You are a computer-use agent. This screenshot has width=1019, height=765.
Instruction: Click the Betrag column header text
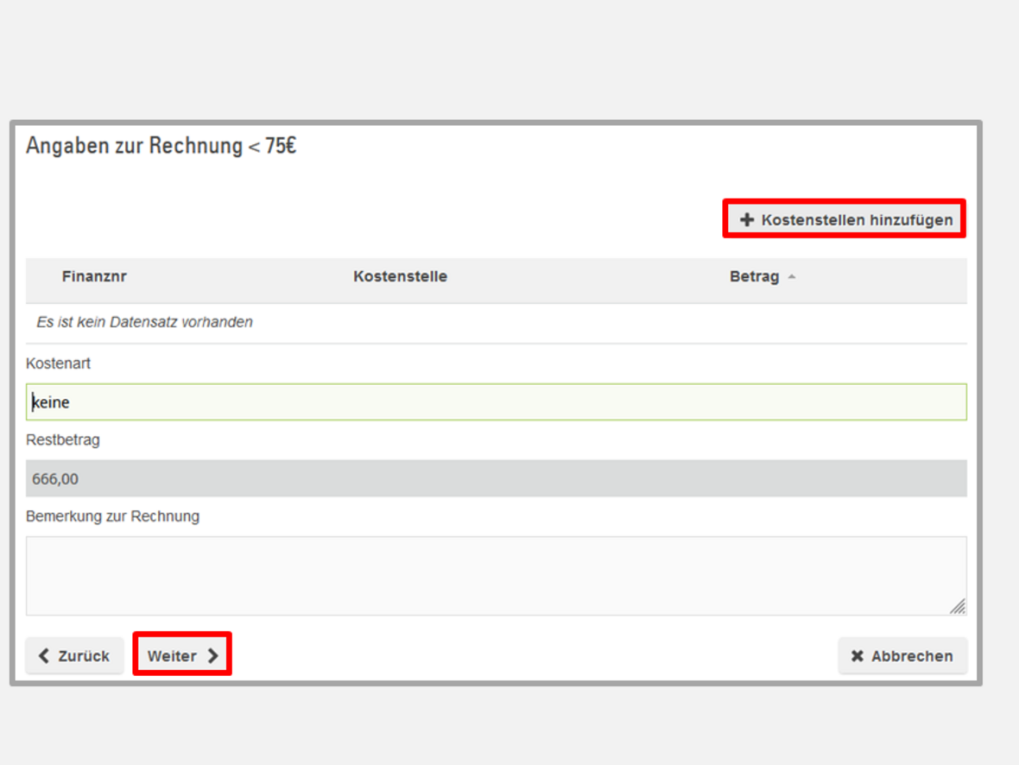click(x=754, y=277)
